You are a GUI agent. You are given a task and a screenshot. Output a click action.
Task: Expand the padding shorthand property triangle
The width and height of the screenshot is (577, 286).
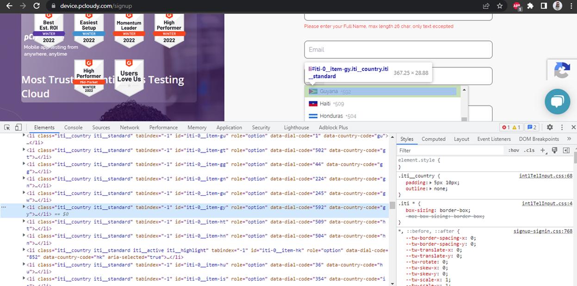431,183
